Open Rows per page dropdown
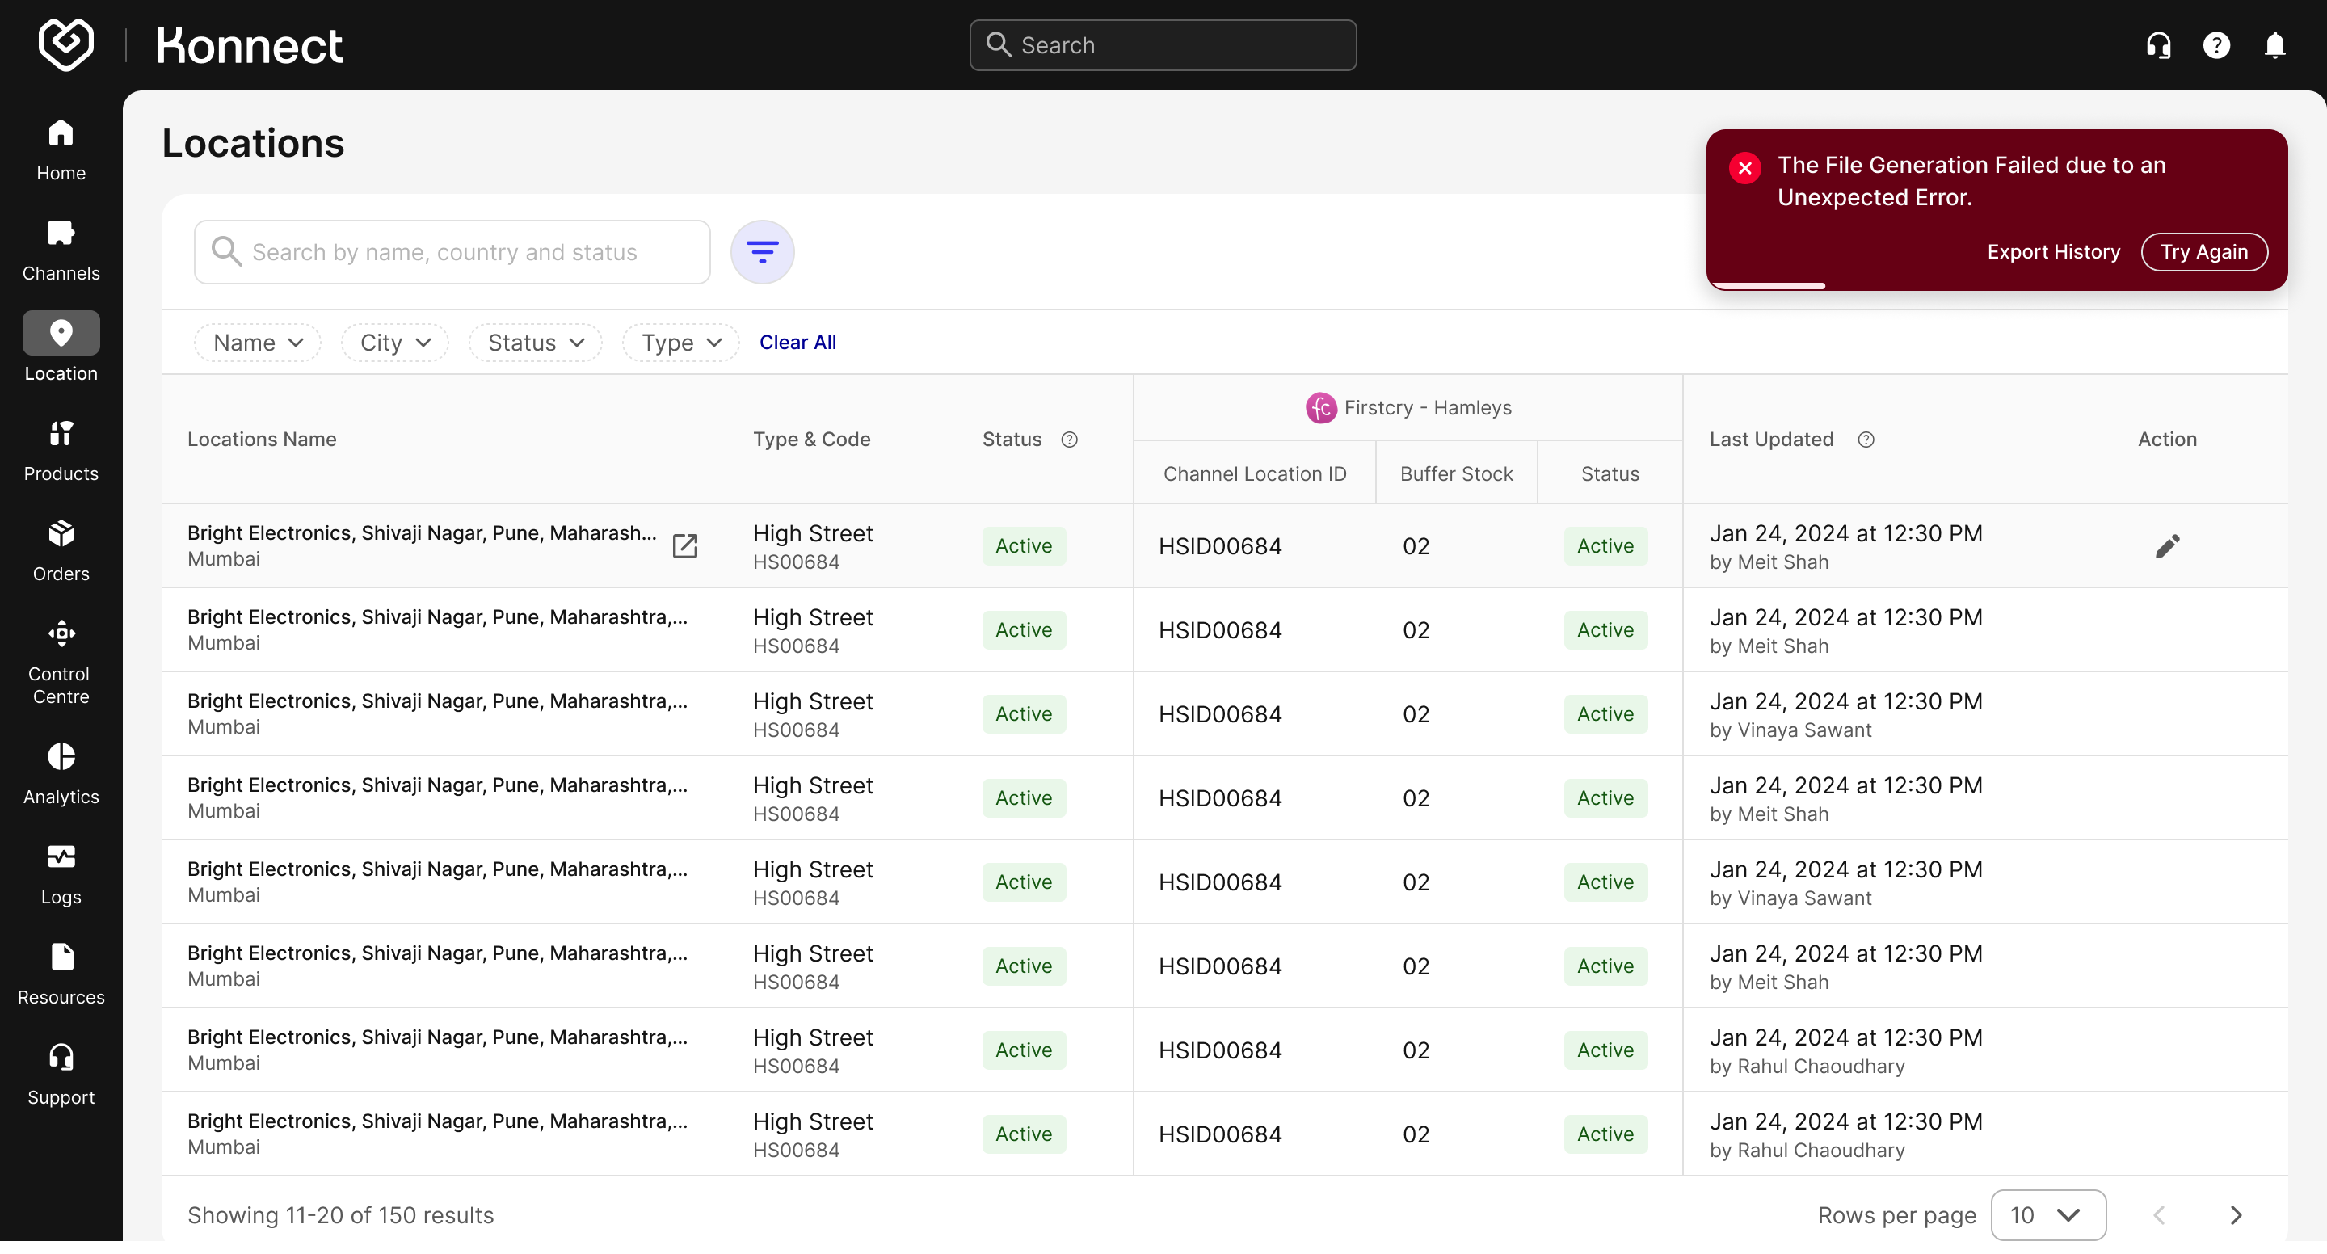Viewport: 2327px width, 1254px height. click(2048, 1215)
